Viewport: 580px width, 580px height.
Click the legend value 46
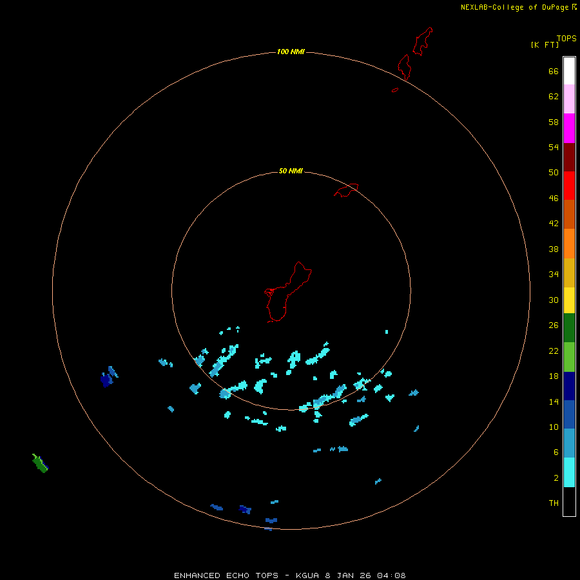[x=554, y=198]
